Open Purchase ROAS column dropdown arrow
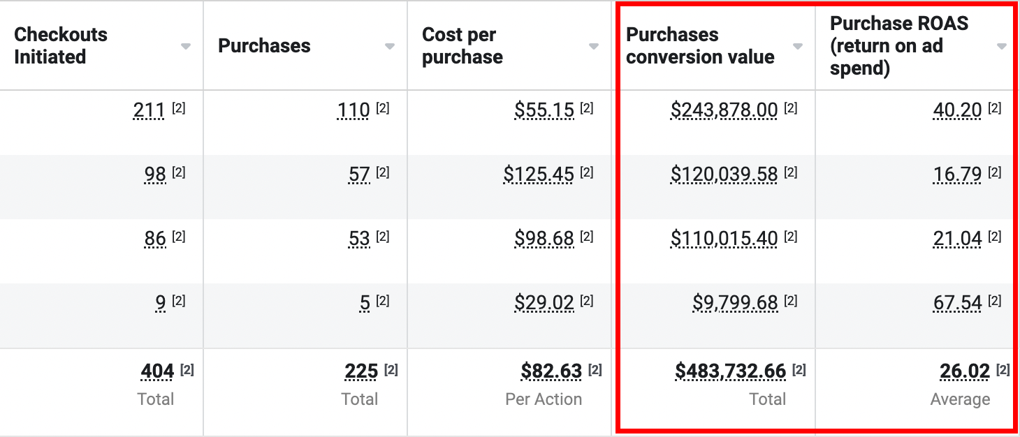The height and width of the screenshot is (437, 1020). point(1002,46)
